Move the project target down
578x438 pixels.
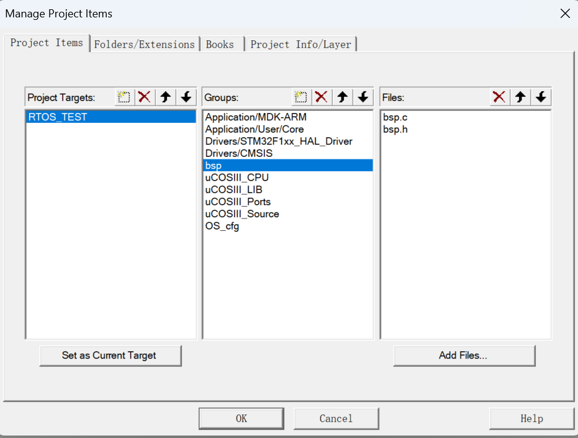click(186, 97)
